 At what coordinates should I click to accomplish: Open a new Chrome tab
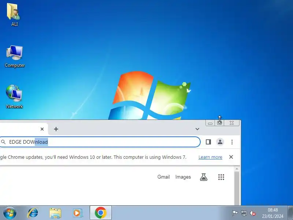[x=56, y=129]
